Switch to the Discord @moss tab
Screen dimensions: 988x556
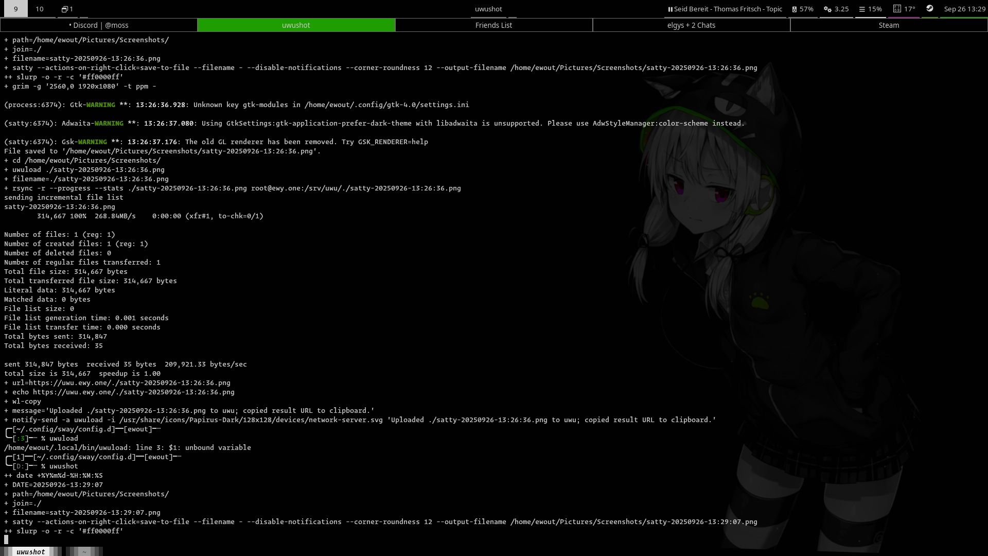(x=98, y=25)
